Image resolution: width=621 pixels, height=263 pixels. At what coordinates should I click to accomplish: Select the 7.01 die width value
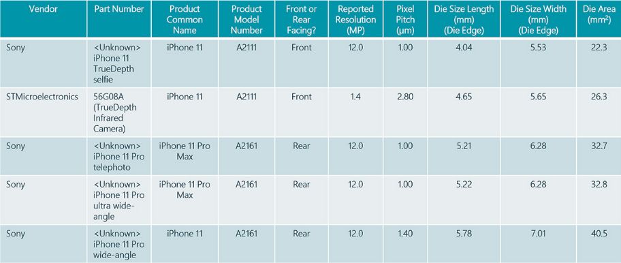pyautogui.click(x=539, y=234)
